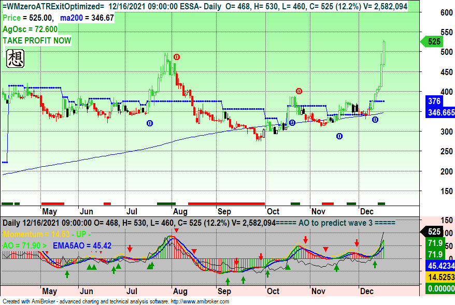Click the green up arrow in early October on the AO pane
The width and height of the screenshot is (455, 305).
pyautogui.click(x=267, y=273)
